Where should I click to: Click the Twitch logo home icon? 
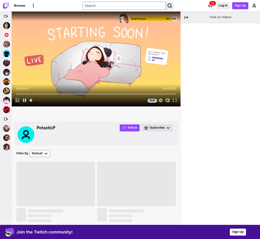[6, 6]
